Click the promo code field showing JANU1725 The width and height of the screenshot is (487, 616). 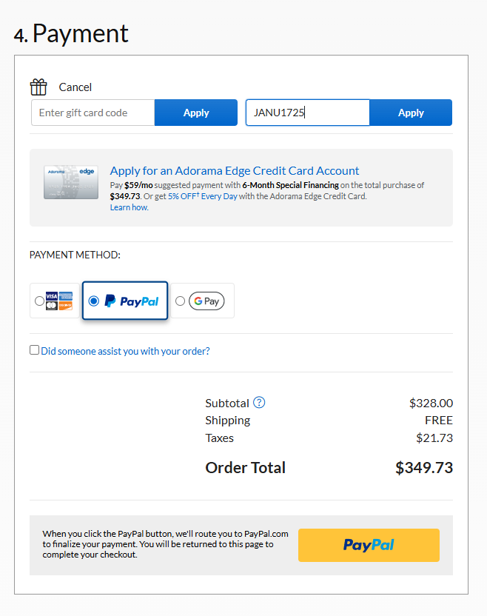[307, 113]
